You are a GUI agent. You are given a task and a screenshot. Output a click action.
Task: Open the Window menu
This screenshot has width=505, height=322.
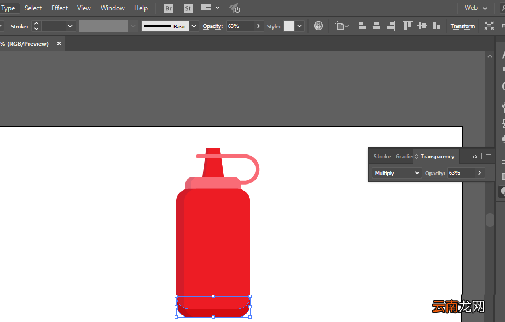(112, 8)
